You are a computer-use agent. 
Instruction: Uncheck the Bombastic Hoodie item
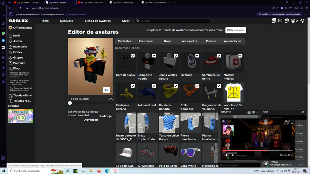154,56
